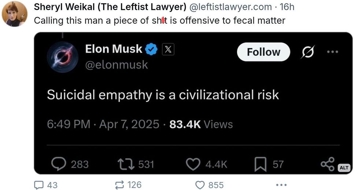The image size is (359, 190).
Task: Like the post with the heart icon
Action: [200, 185]
